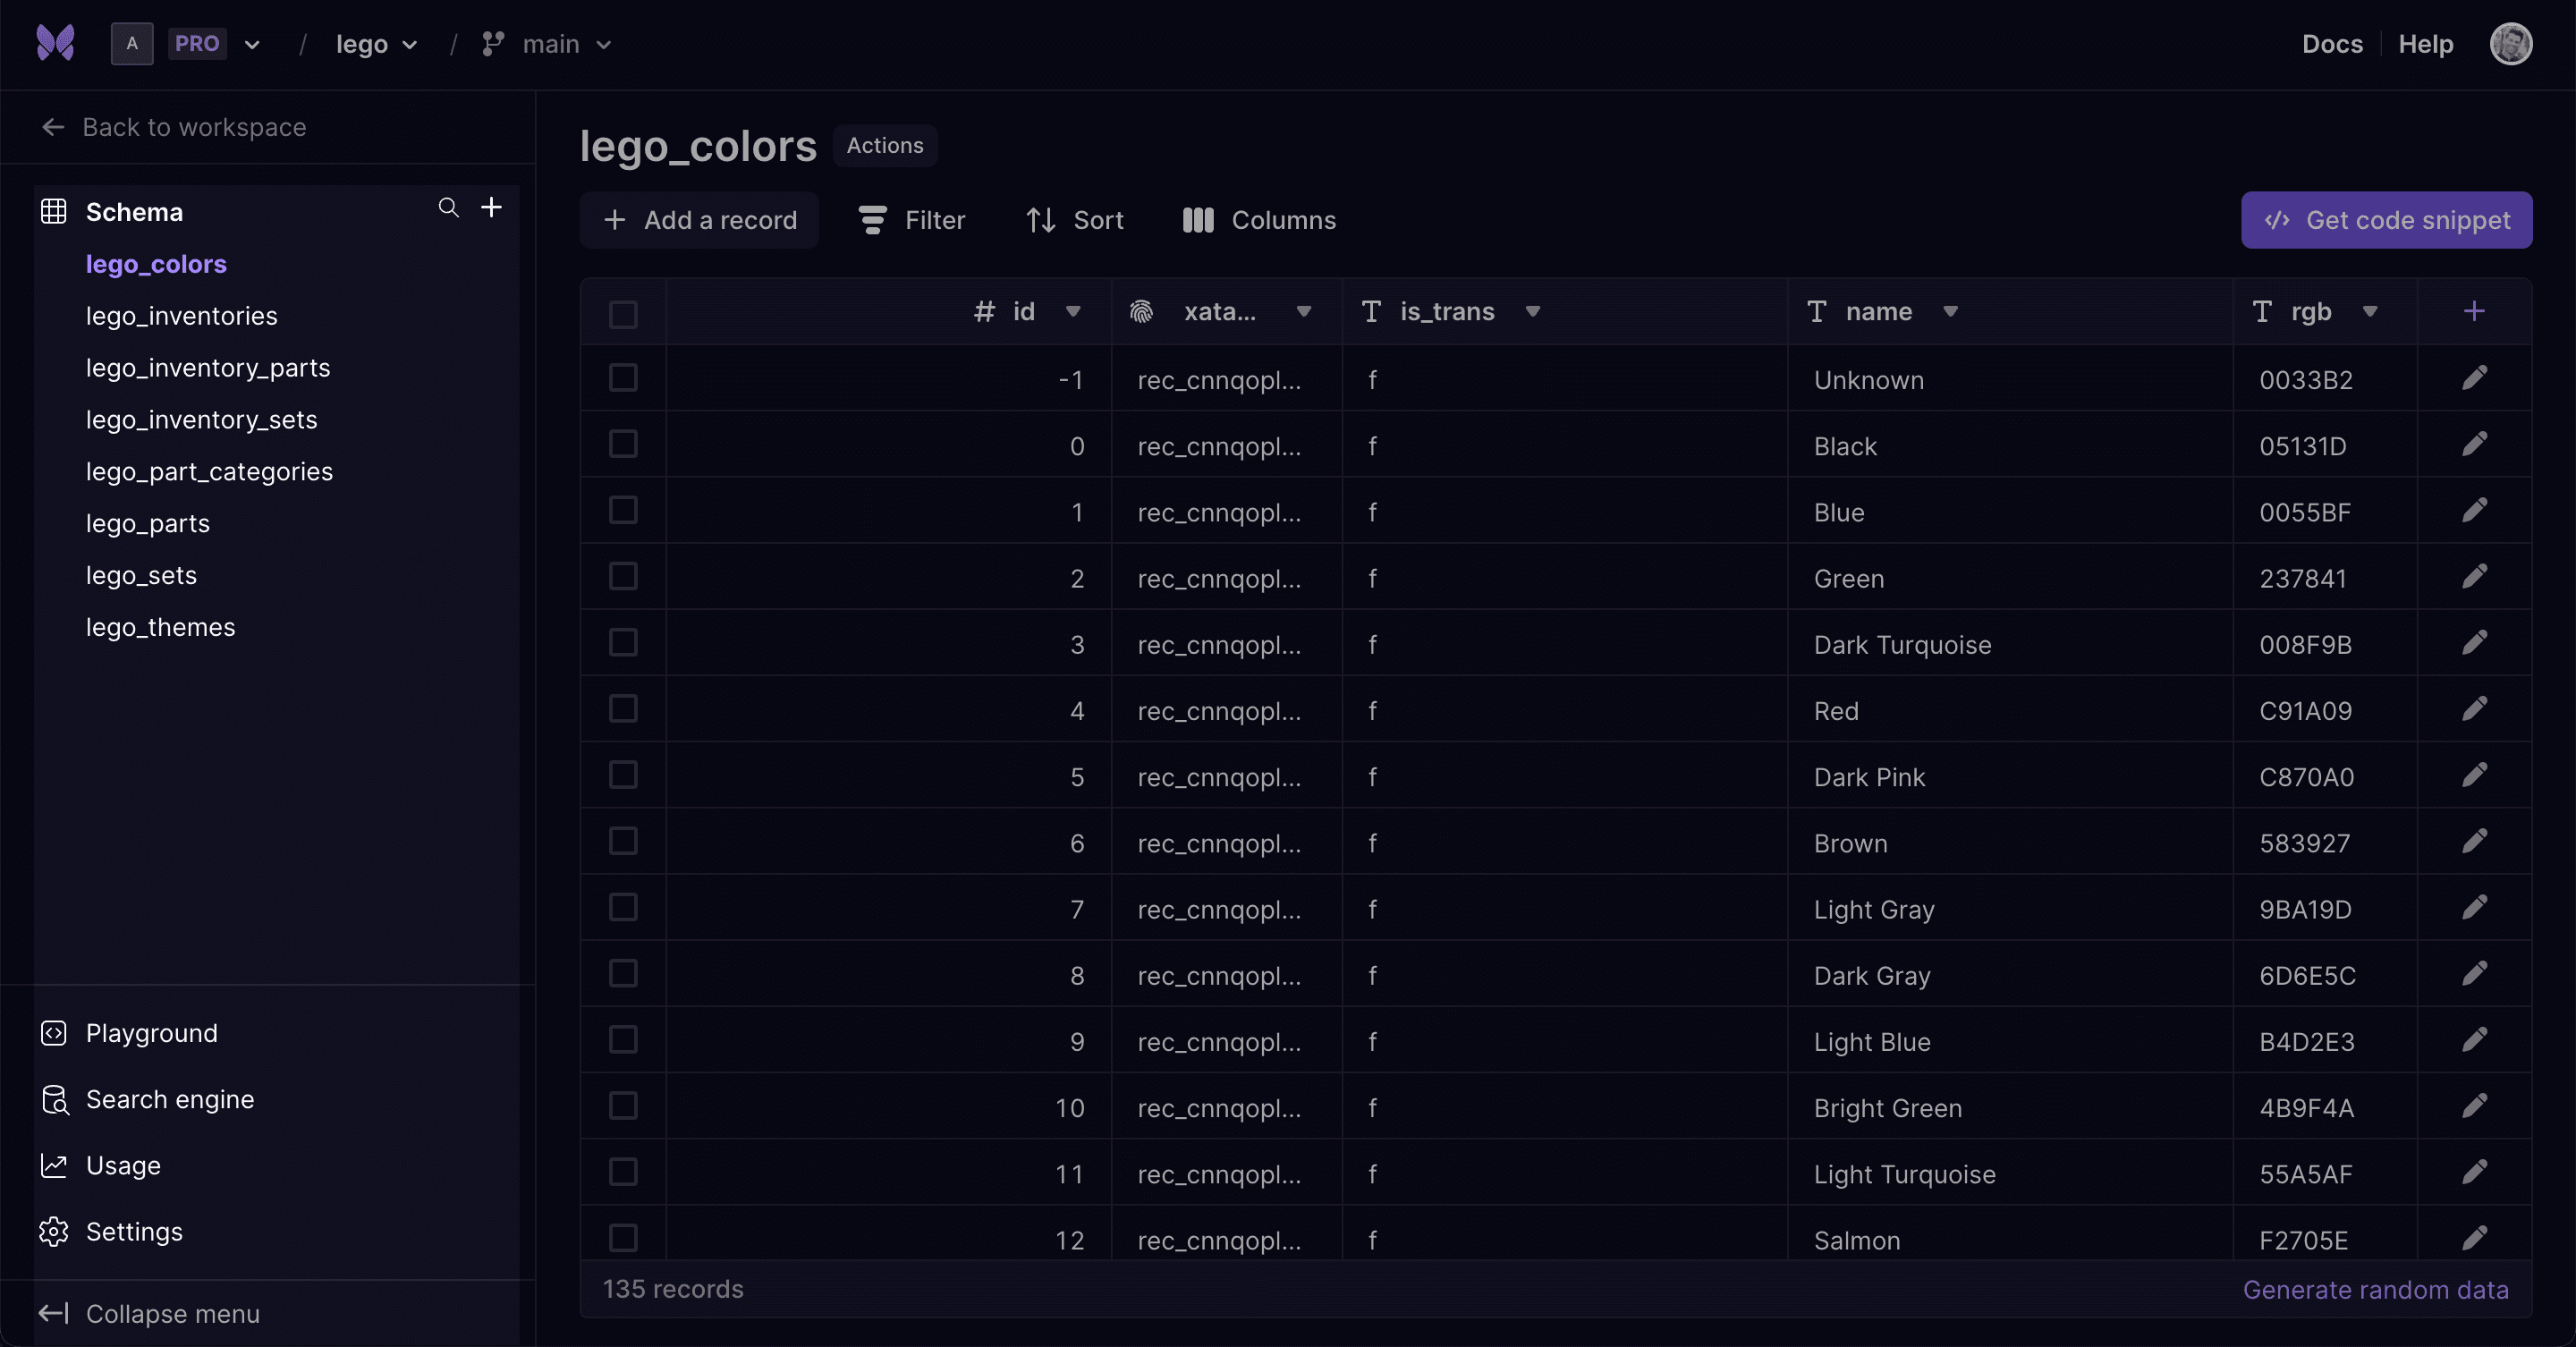Select the checkbox for Black row
2576x1347 pixels.
(623, 444)
